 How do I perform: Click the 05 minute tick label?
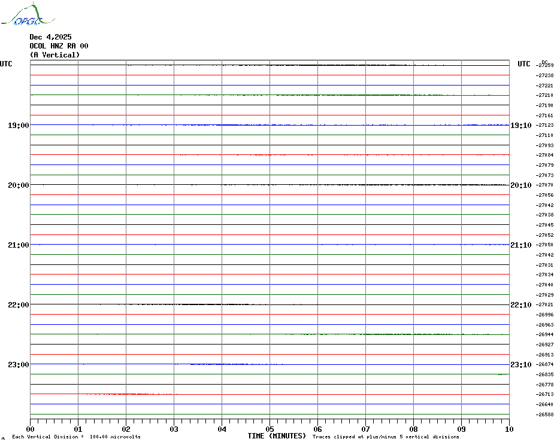pos(270,429)
